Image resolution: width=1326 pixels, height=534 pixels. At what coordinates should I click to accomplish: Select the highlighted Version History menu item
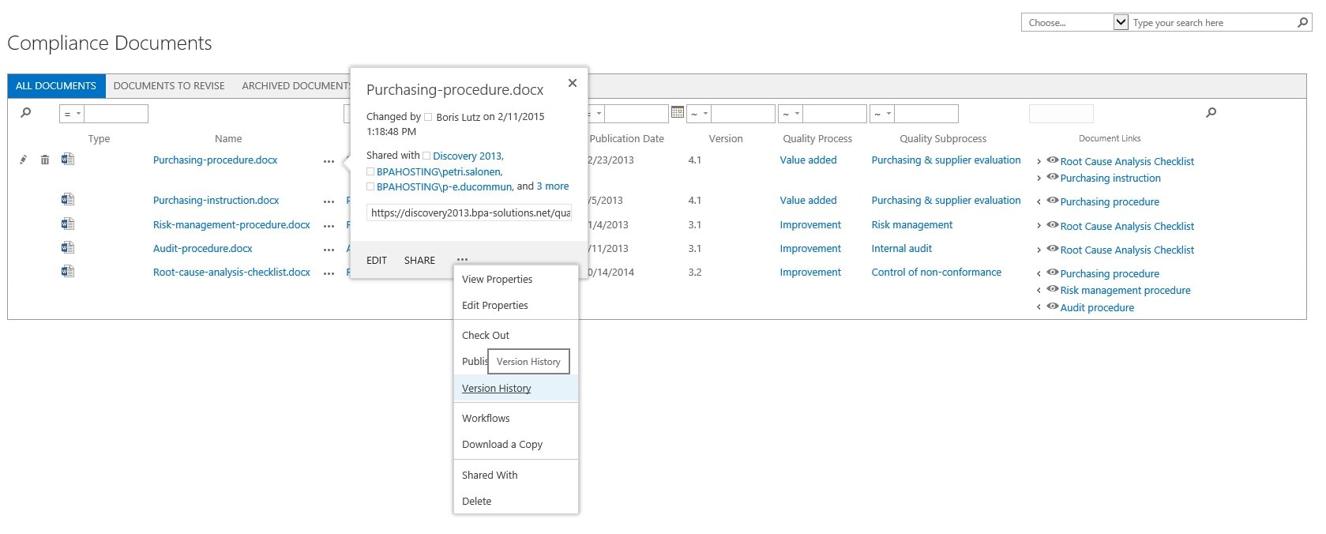pyautogui.click(x=516, y=388)
